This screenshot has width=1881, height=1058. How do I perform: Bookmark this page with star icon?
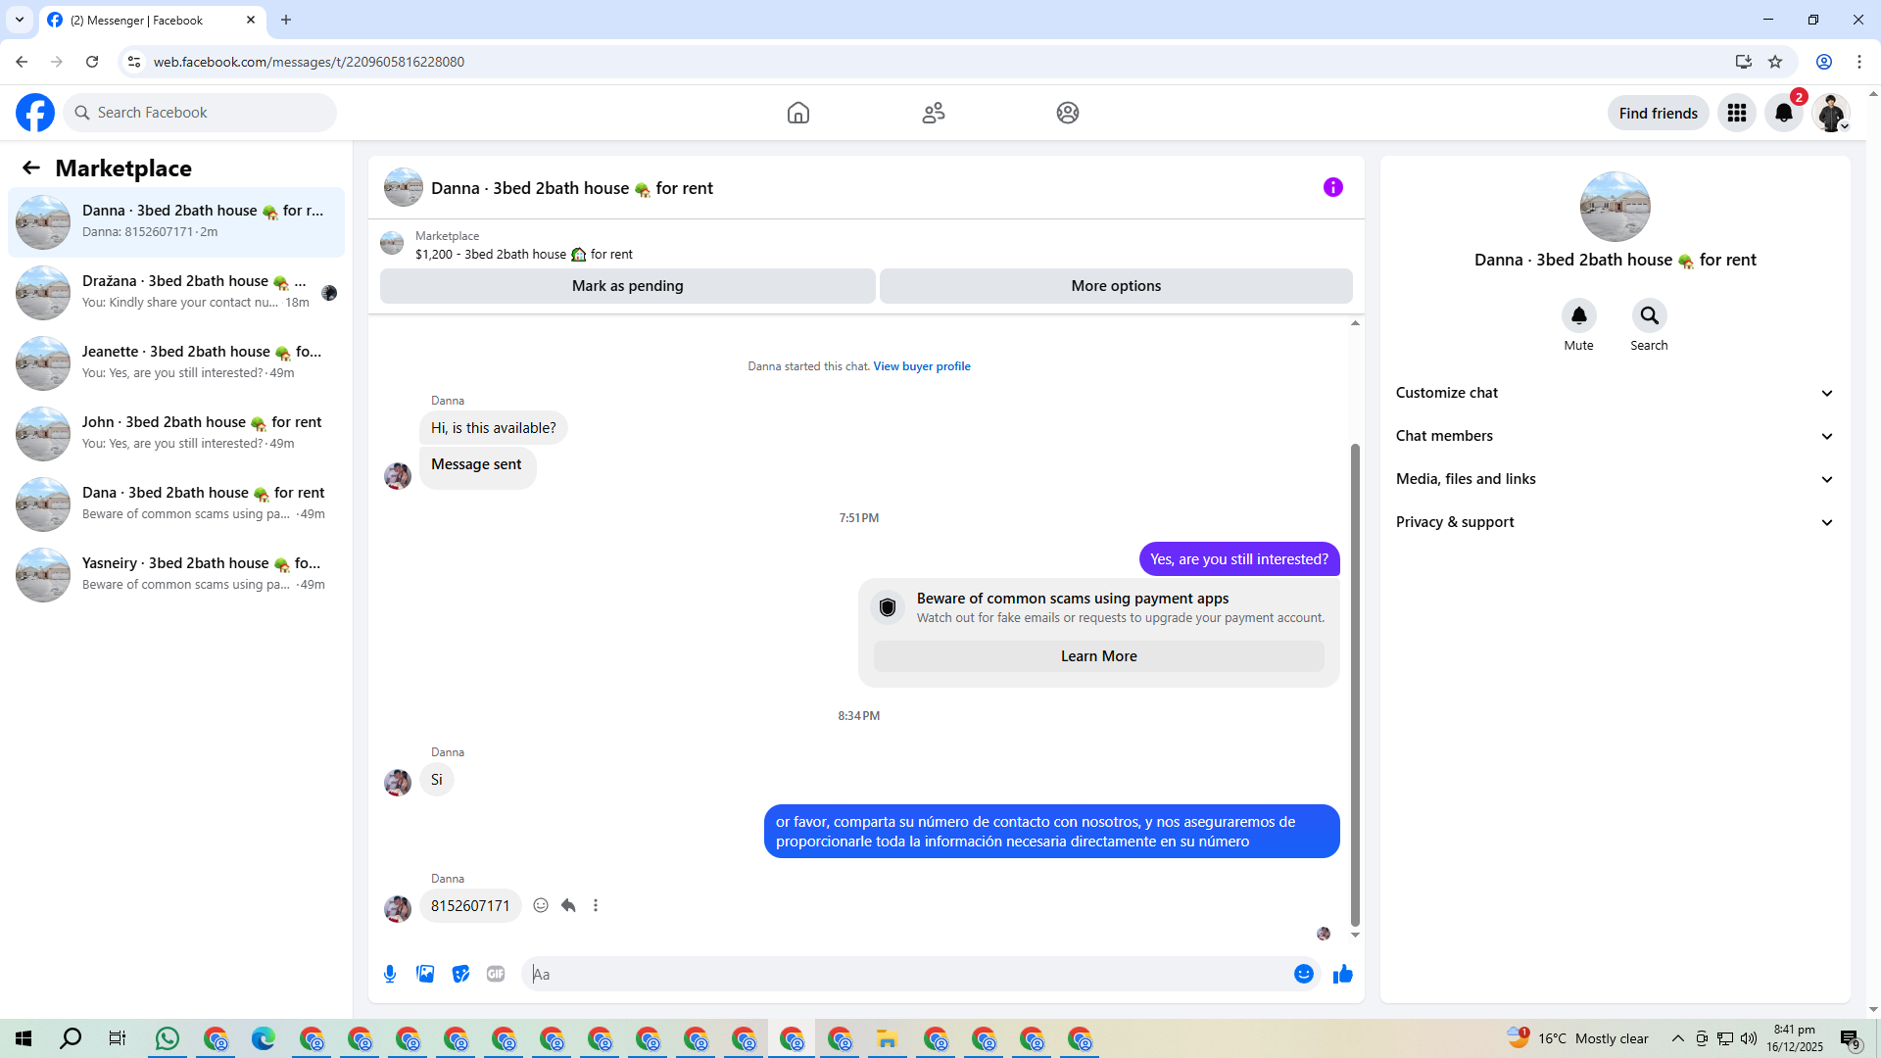point(1775,62)
